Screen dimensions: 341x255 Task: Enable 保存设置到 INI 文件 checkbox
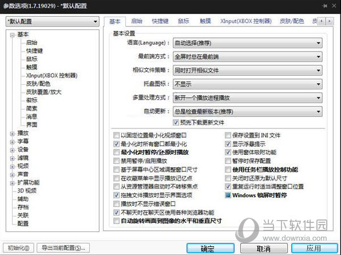(x=228, y=135)
